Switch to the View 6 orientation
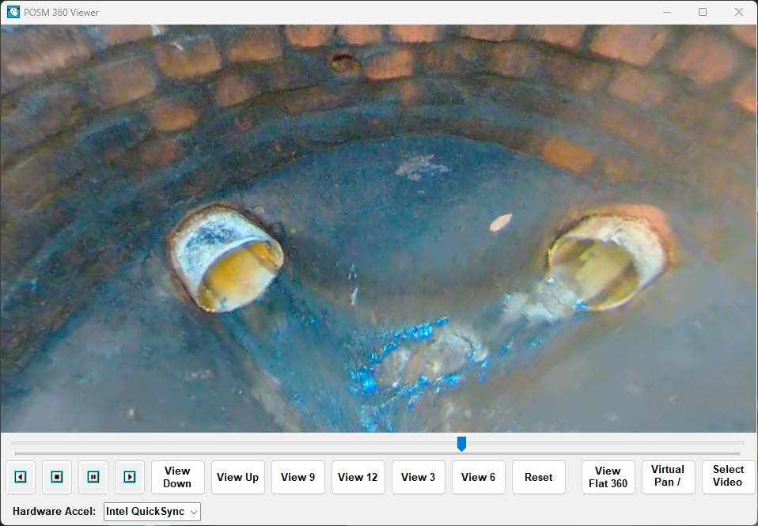Viewport: 758px width, 526px height. pos(478,477)
